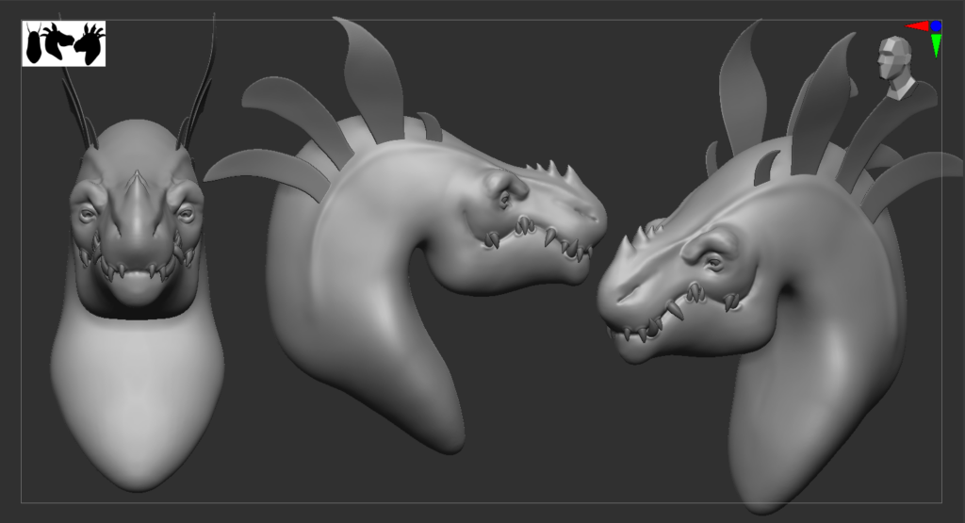
Task: Click the right antenna horn of front-view dragon
Action: coord(202,94)
